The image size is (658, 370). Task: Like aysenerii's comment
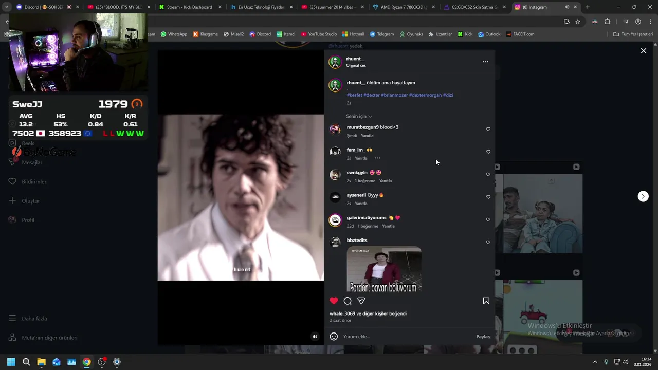488,197
